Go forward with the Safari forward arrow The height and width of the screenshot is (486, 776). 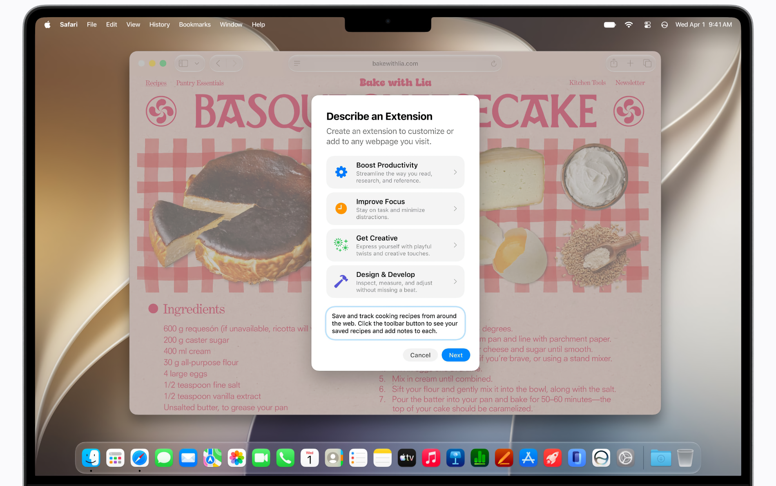234,63
